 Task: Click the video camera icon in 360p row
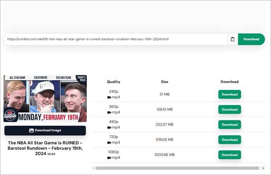tap(109, 113)
